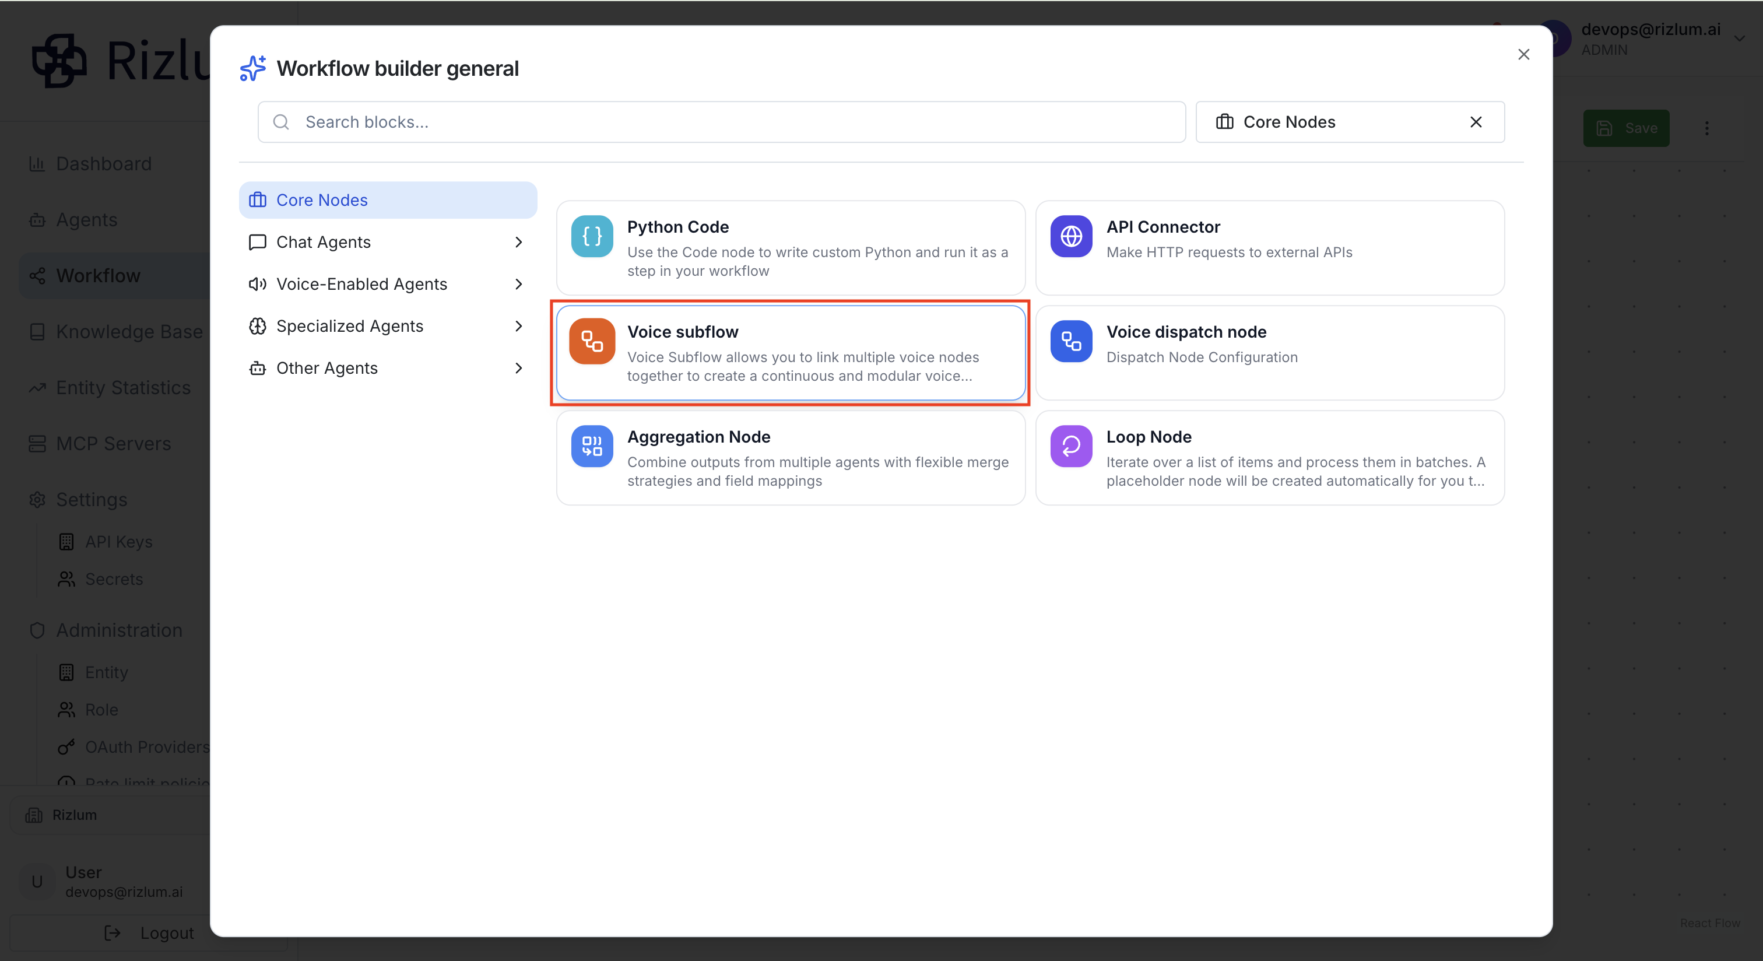This screenshot has height=961, width=1763.
Task: Add the Aggregation Node block
Action: 791,458
